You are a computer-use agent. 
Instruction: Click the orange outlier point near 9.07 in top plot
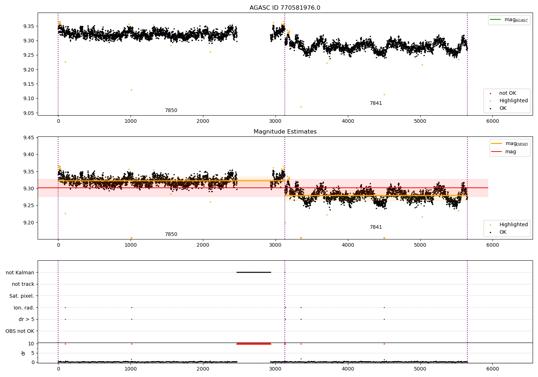coord(301,107)
